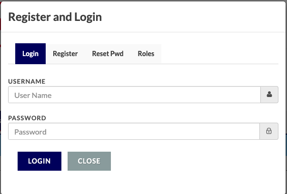Click the empty tab strip area right of Roles
287x194 pixels.
pos(219,54)
